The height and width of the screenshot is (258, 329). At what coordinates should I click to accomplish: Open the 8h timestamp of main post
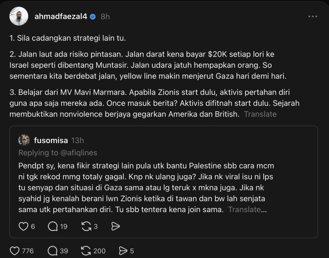click(105, 16)
